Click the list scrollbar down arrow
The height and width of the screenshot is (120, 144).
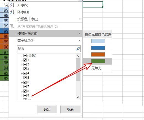click(78, 97)
